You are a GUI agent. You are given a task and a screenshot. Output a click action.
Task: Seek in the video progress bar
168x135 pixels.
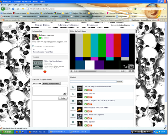pos(99,71)
